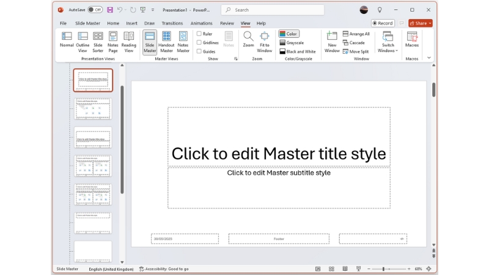Screen dimensions: 489x275
Task: Open Outline View
Action: pos(83,42)
